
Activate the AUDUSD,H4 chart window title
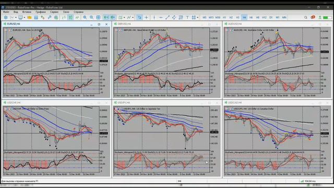[x=235, y=24]
